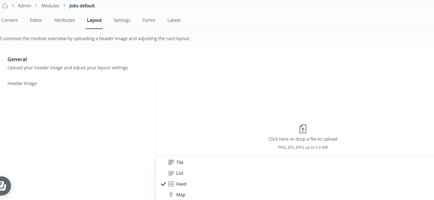This screenshot has width=434, height=200.
Task: Click the file upload arrow icon
Action: (303, 129)
